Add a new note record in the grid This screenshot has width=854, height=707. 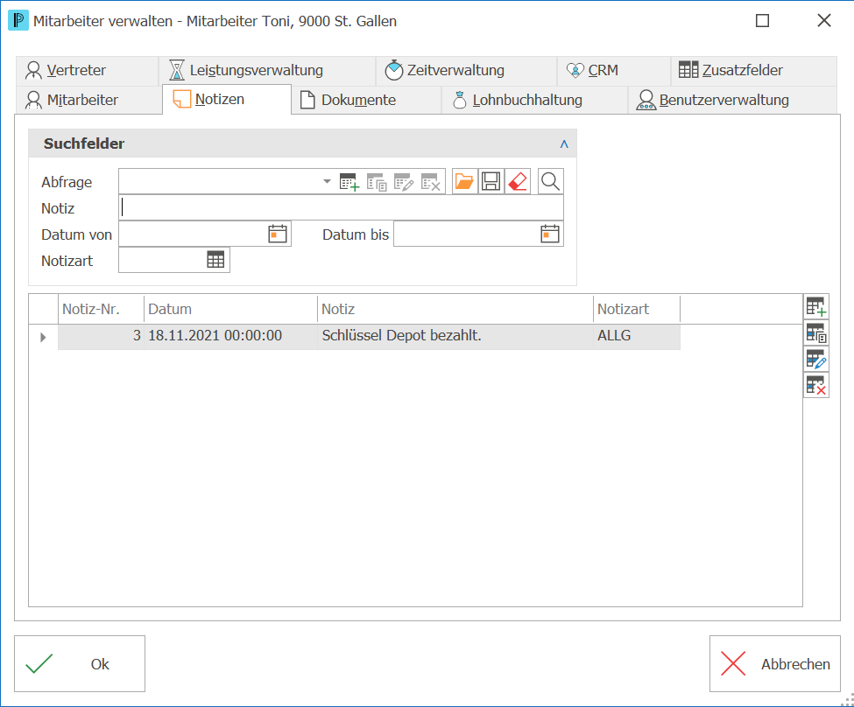815,307
